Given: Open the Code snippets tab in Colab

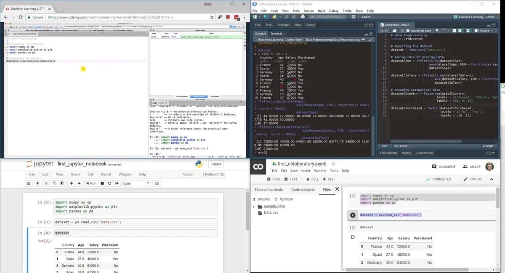Looking at the screenshot, I should pos(303,190).
